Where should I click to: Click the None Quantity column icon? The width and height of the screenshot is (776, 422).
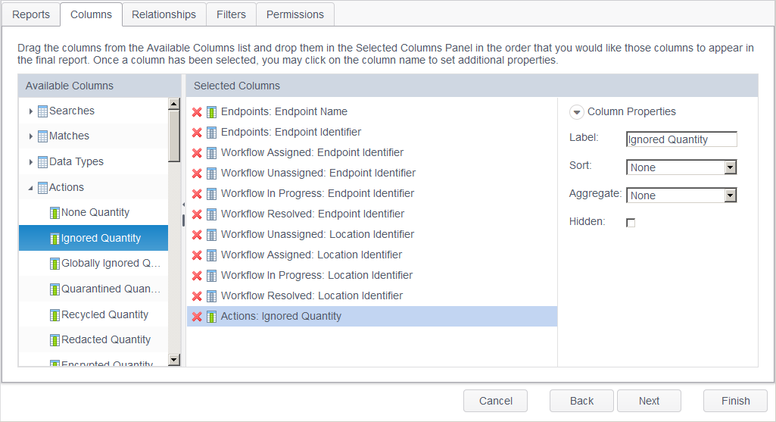tap(55, 213)
